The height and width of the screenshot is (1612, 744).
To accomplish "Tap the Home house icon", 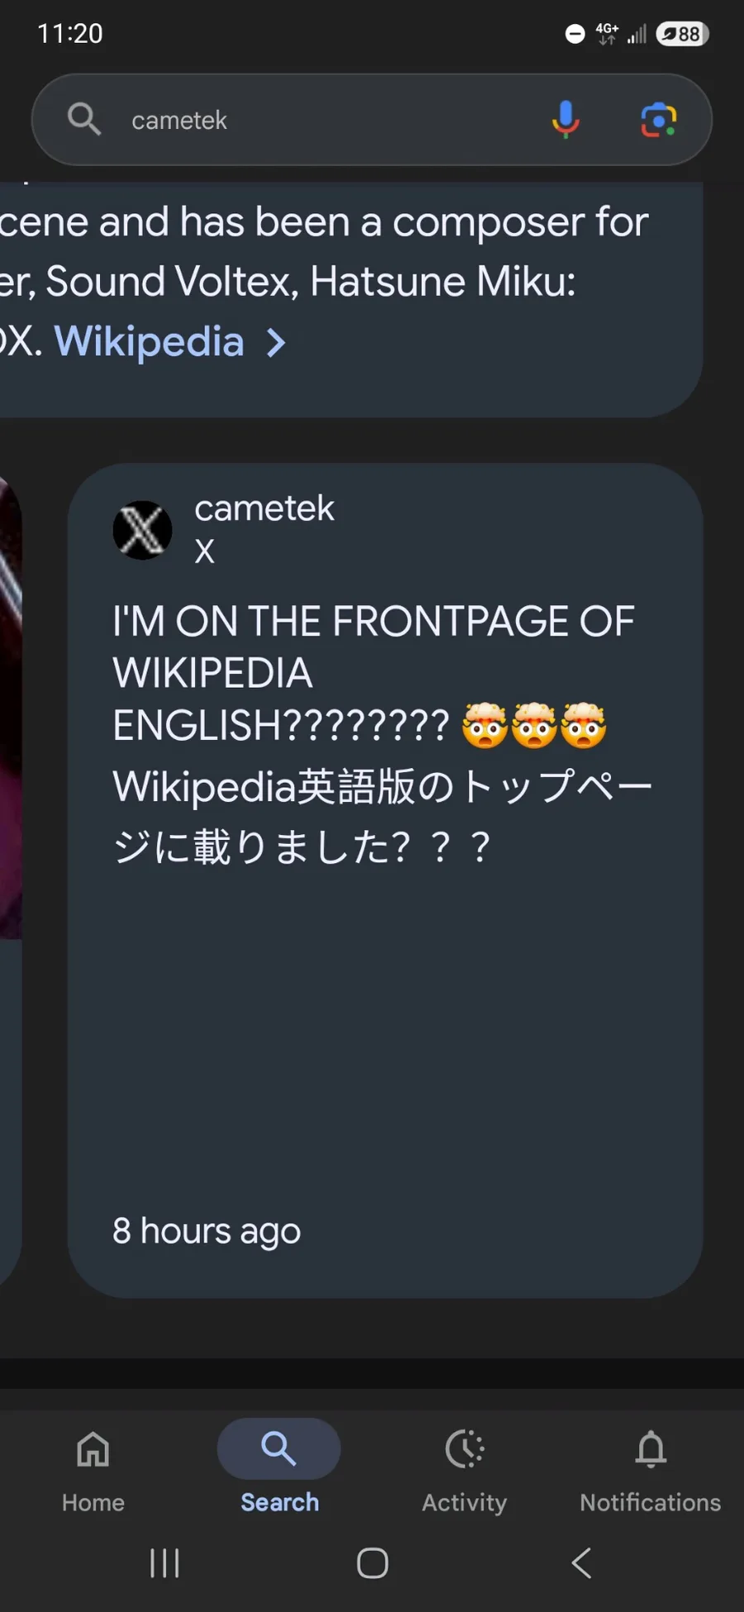I will click(x=93, y=1448).
